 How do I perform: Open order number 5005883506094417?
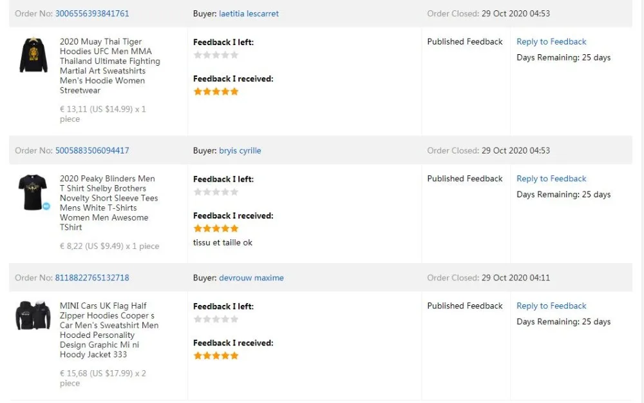(x=92, y=150)
